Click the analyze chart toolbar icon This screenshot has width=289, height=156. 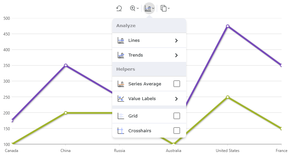tap(148, 8)
